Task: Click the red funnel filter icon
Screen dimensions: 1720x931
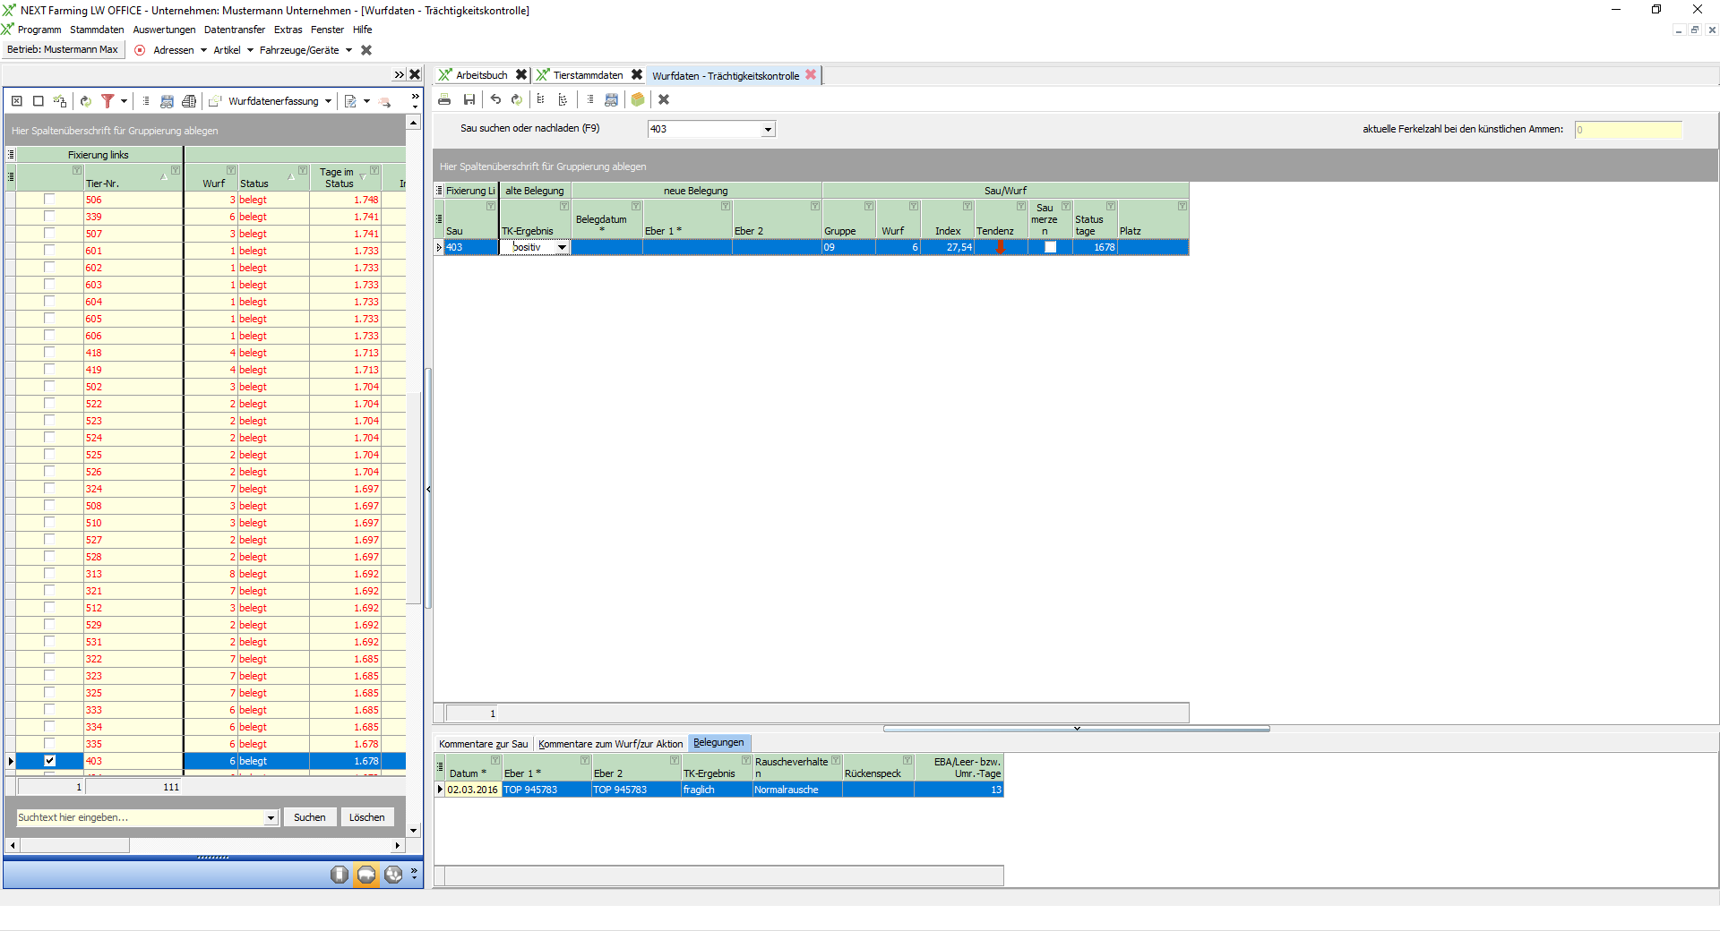Action: point(107,101)
